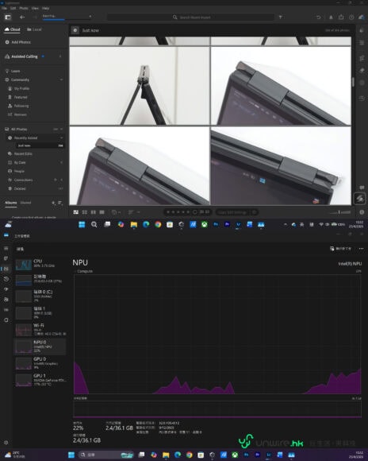The image size is (368, 461).
Task: Open the Photo menu in Lightroom
Action: pos(24,8)
